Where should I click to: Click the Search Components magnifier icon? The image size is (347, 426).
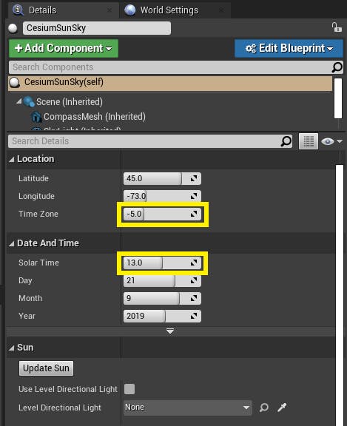tap(337, 67)
